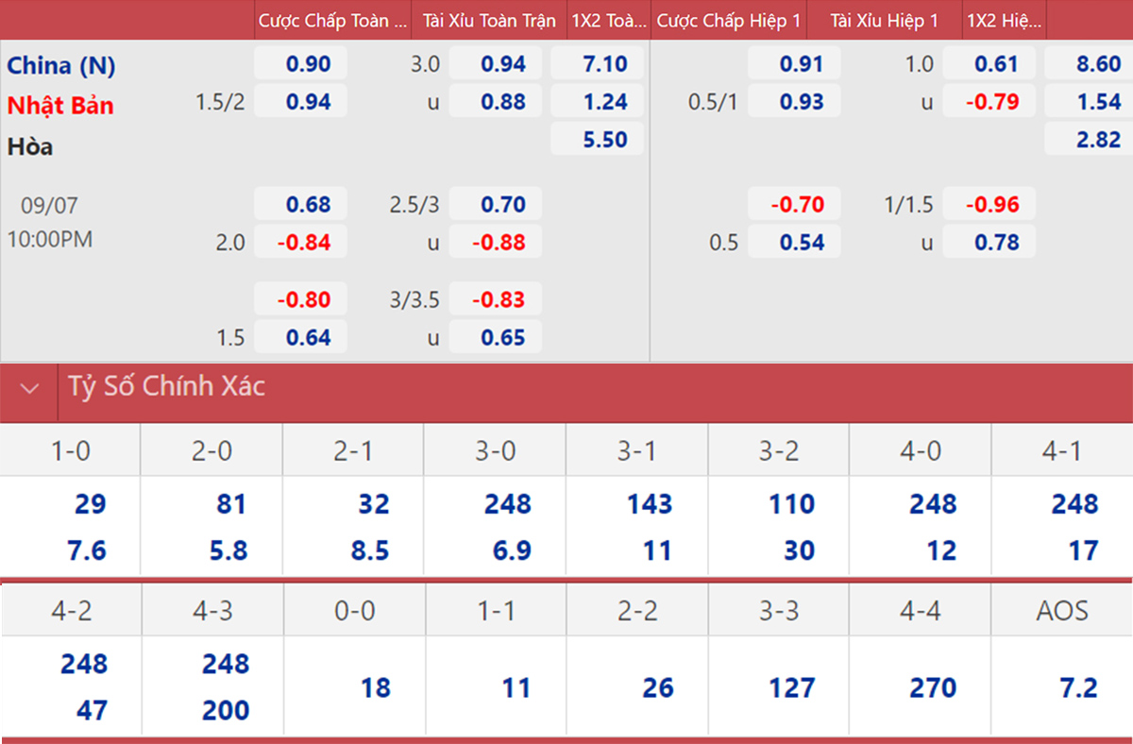This screenshot has width=1133, height=744.
Task: Open the China (N) team name
Action: pyautogui.click(x=61, y=65)
